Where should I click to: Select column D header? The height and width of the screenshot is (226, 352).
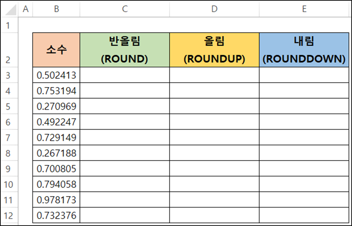point(214,9)
